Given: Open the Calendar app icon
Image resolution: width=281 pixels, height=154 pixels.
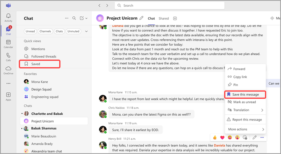Looking at the screenshot, I should [x=8, y=44].
